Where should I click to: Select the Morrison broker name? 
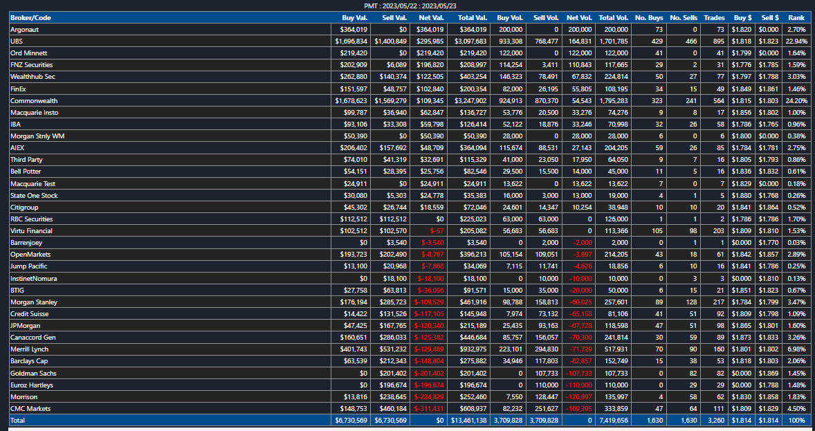24,396
